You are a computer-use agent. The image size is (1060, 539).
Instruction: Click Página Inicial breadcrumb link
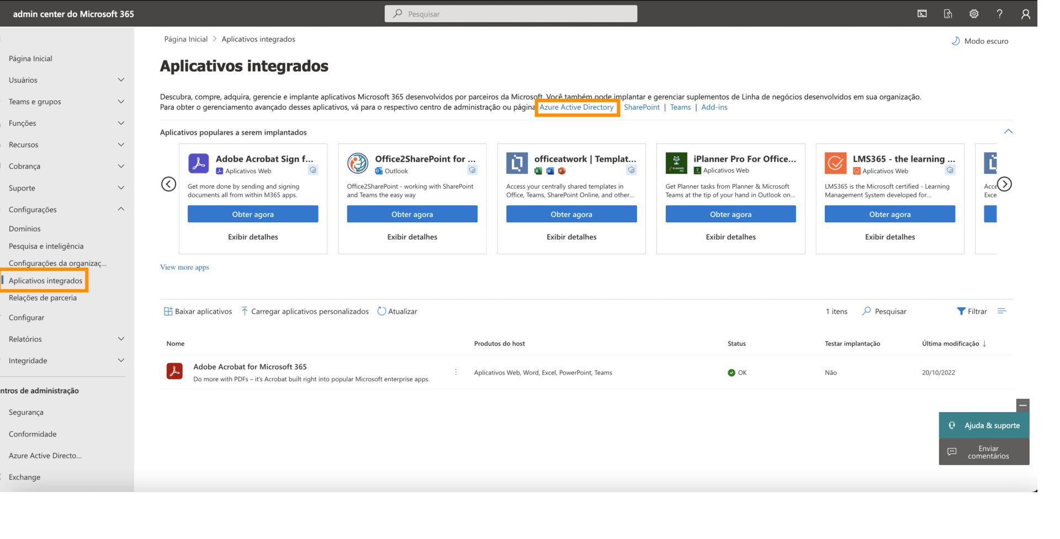185,39
